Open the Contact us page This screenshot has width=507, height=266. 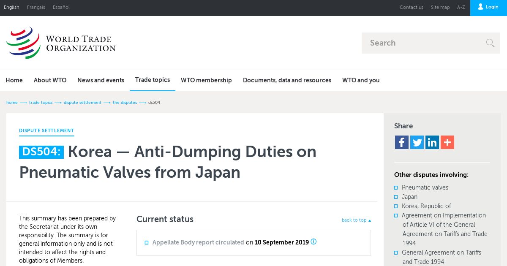(x=412, y=7)
